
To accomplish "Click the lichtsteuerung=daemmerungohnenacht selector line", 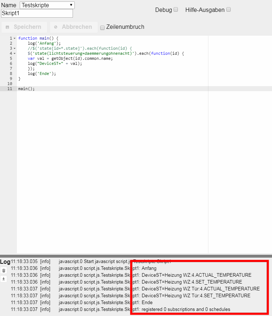I will (106, 53).
